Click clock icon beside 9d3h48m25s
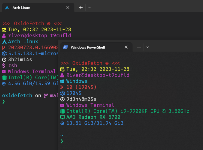This screenshot has height=150, width=203. [x=62, y=99]
